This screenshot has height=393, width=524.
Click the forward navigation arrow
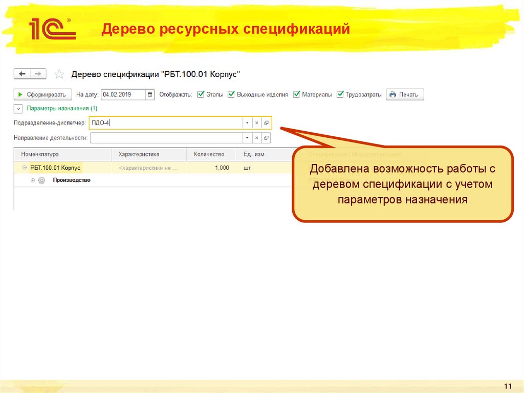[x=37, y=73]
